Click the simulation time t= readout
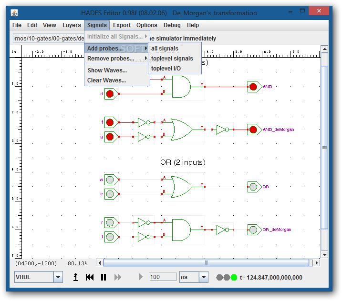Viewport: 342px width, 301px height. 271,277
